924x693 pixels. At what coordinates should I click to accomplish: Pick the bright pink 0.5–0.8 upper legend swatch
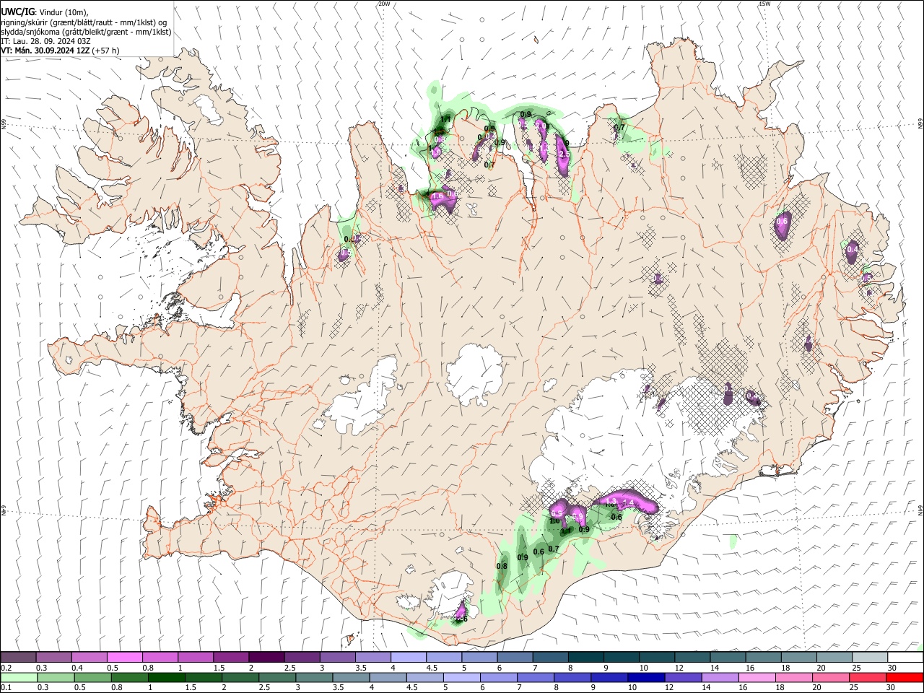pos(126,658)
